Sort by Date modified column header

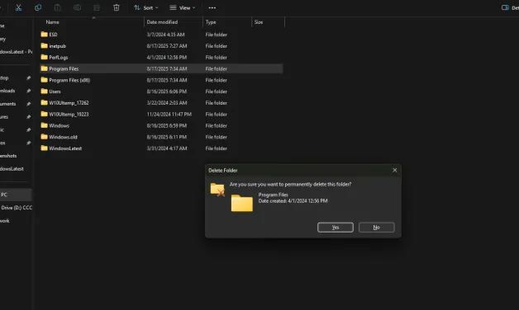click(x=162, y=22)
